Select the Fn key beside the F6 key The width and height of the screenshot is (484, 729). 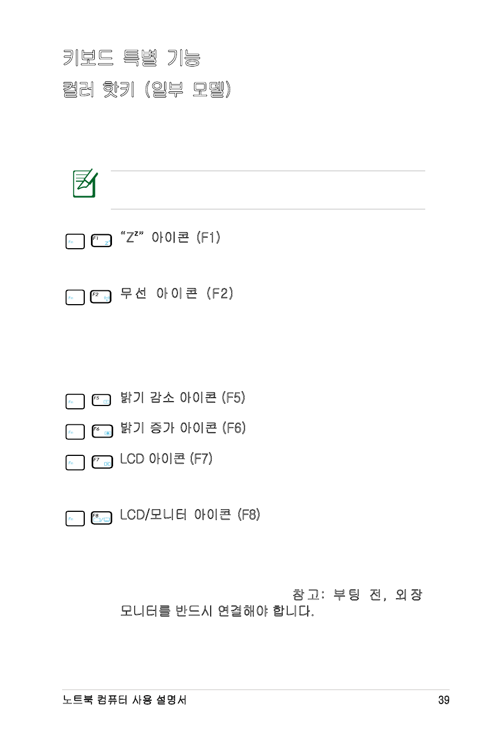pos(75,432)
